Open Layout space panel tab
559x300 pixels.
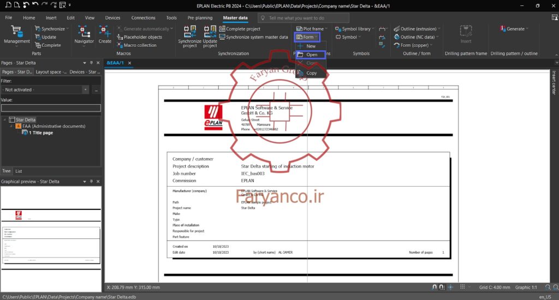[x=51, y=72]
